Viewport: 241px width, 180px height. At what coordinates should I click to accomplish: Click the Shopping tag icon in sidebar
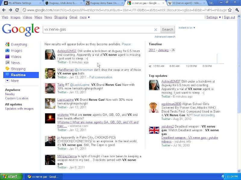click(x=7, y=69)
